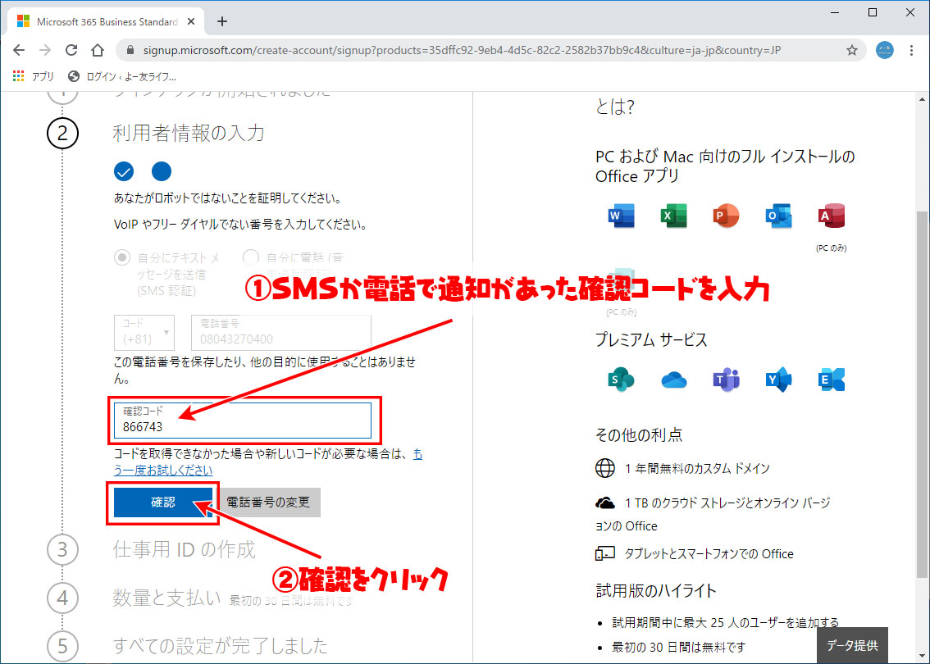This screenshot has height=664, width=930.
Task: Click the 1 年間無料のカスタム ドメイン text
Action: (697, 468)
